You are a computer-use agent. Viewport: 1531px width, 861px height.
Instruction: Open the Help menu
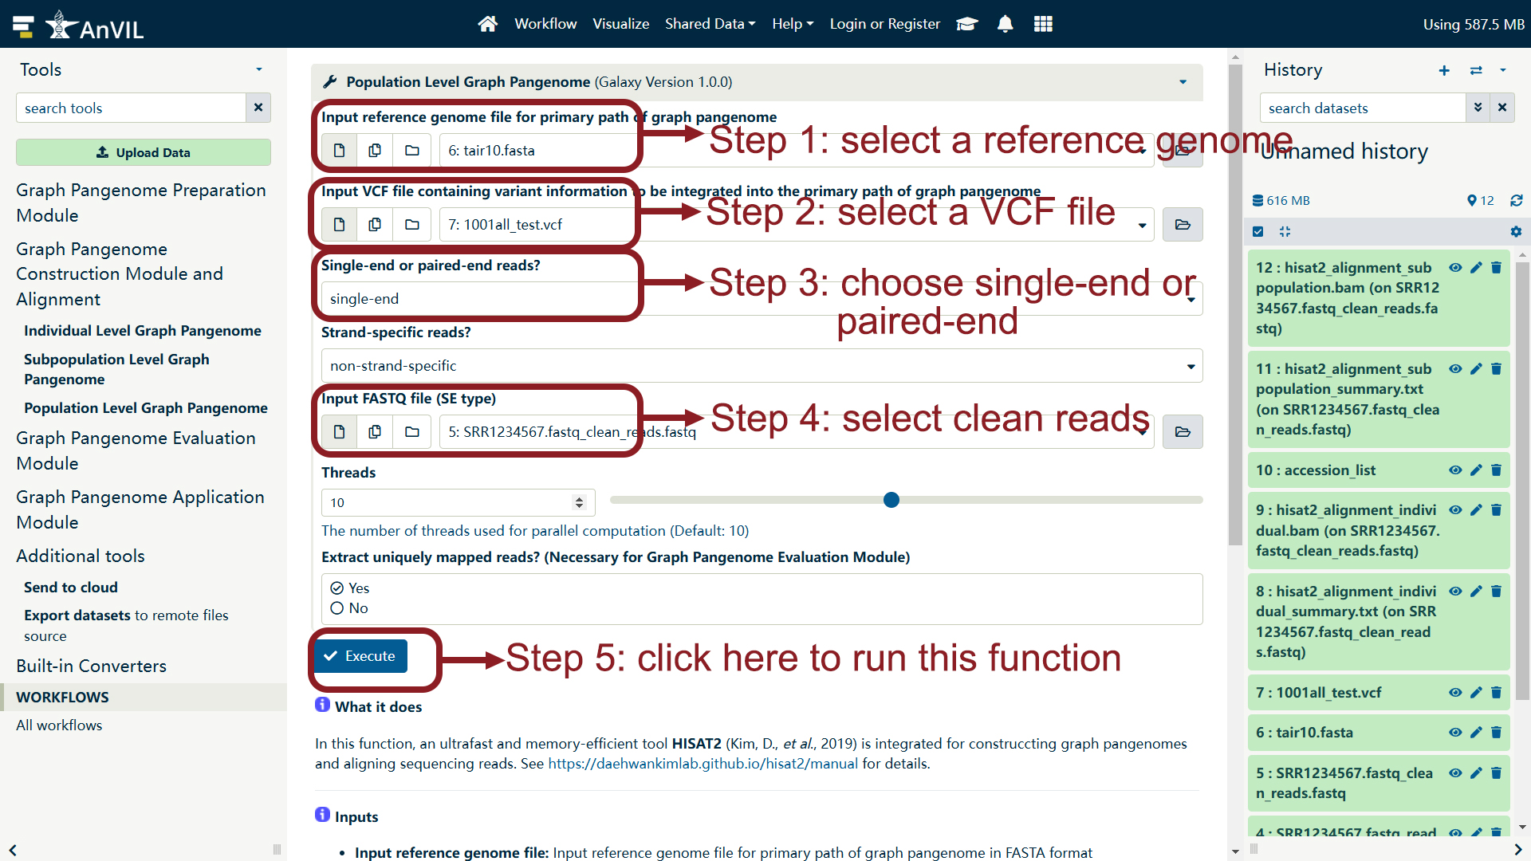click(x=793, y=24)
